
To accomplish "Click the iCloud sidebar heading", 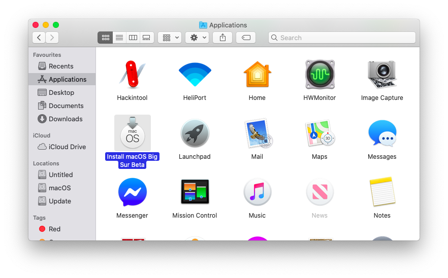I will tap(42, 135).
